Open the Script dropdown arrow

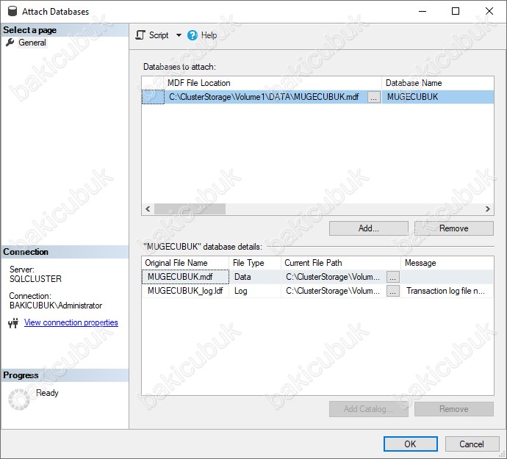(179, 35)
